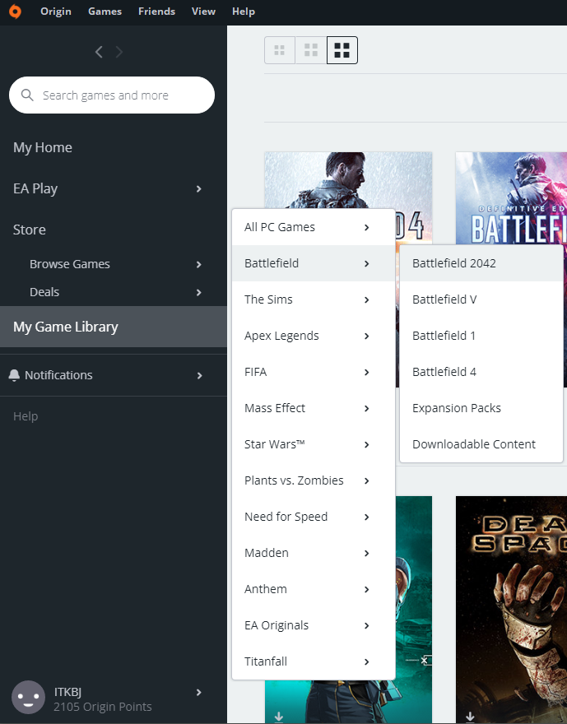Open the Games menu
Screen dimensions: 567x724
(x=105, y=12)
